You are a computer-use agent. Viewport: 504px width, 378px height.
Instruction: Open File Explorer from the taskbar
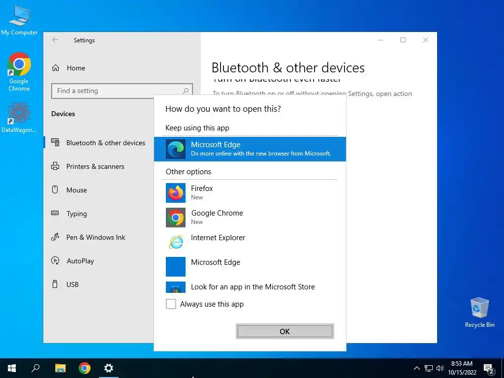click(60, 368)
